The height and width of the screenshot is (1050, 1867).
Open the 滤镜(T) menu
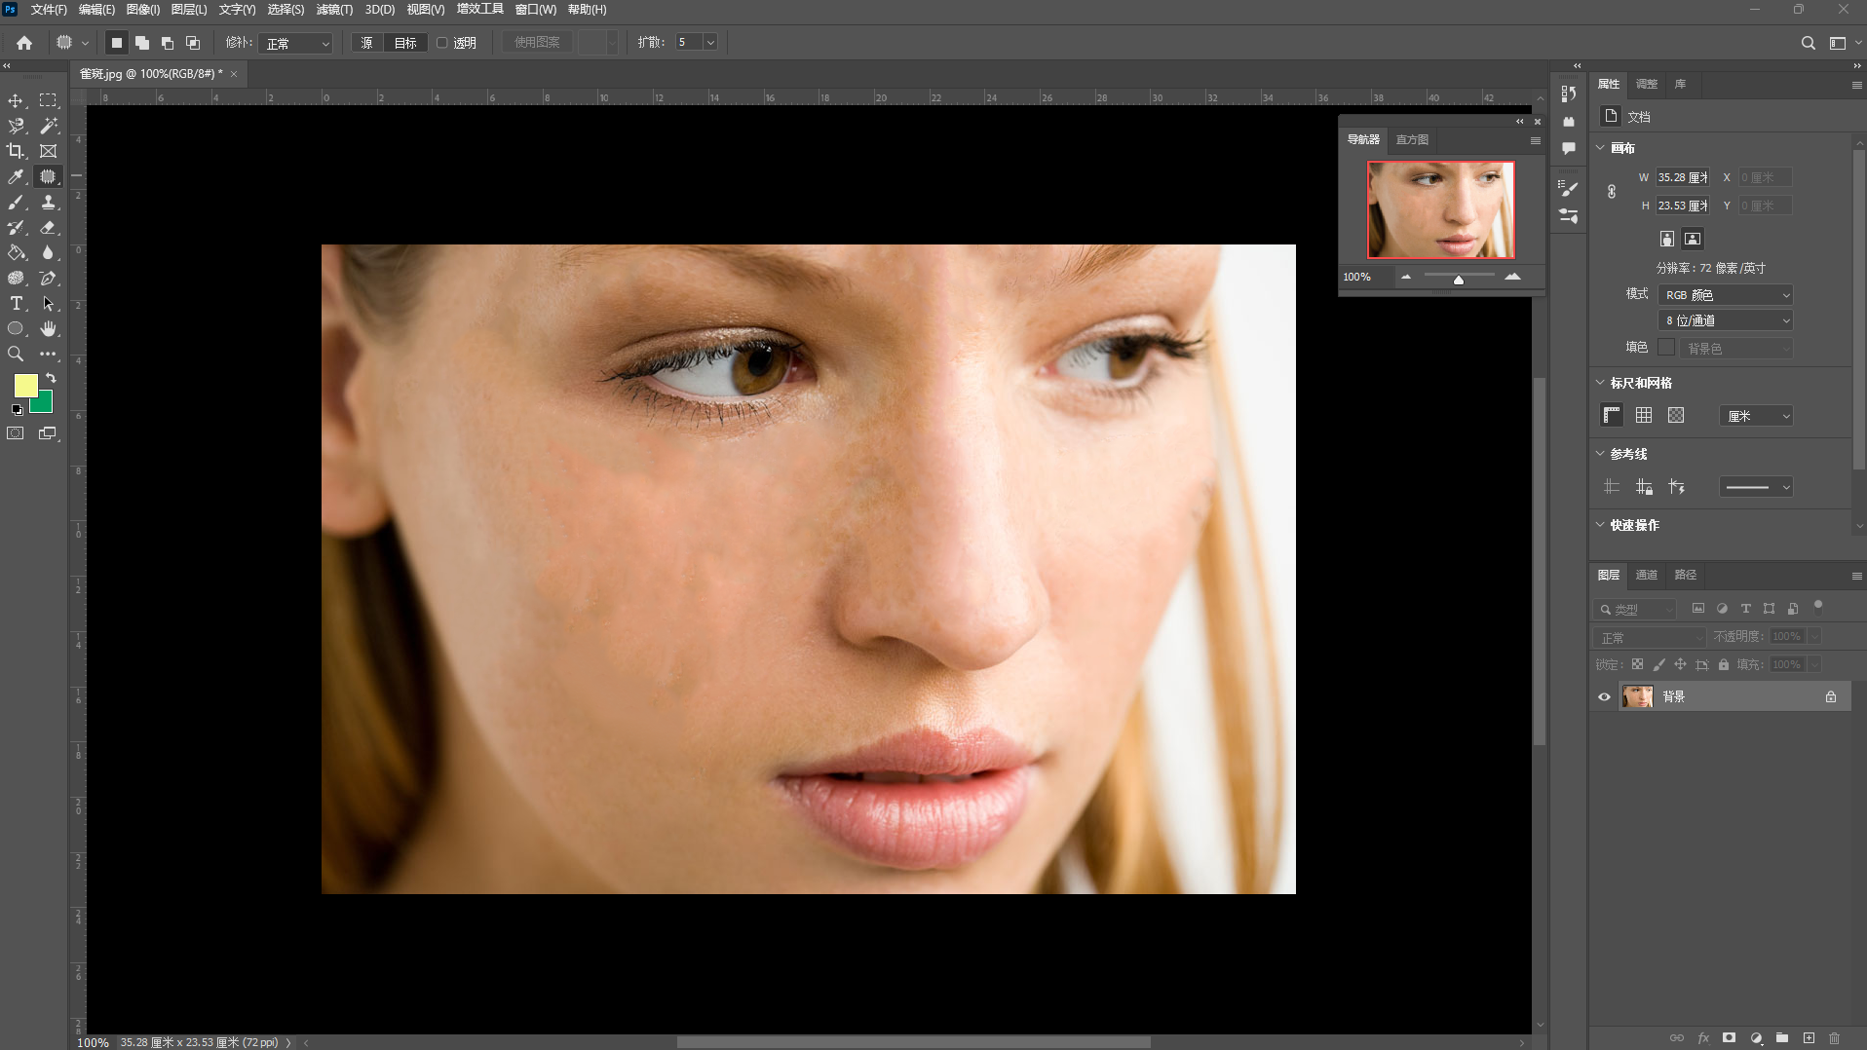(x=334, y=10)
